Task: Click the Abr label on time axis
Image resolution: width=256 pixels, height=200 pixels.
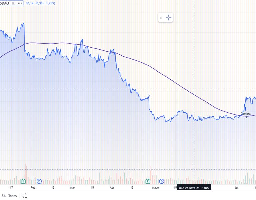Action: [112, 188]
